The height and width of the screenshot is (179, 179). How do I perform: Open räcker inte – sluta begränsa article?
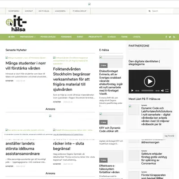tap(68, 146)
